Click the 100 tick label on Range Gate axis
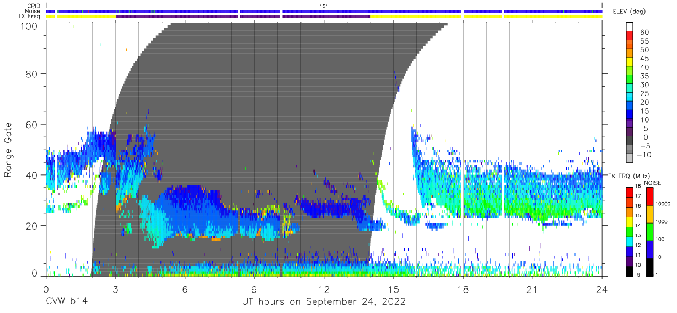This screenshot has width=677, height=313. 28,25
